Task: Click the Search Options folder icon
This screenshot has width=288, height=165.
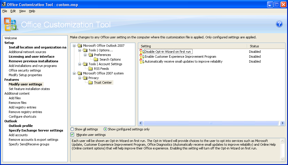Action: tap(96, 59)
